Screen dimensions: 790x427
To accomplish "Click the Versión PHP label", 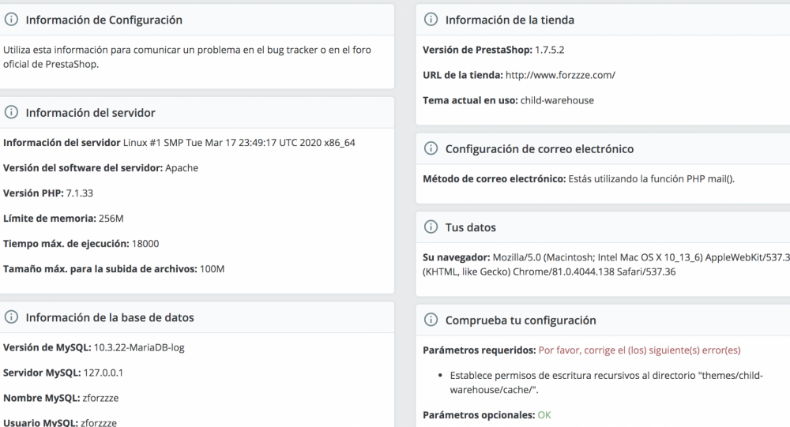I will (x=33, y=193).
